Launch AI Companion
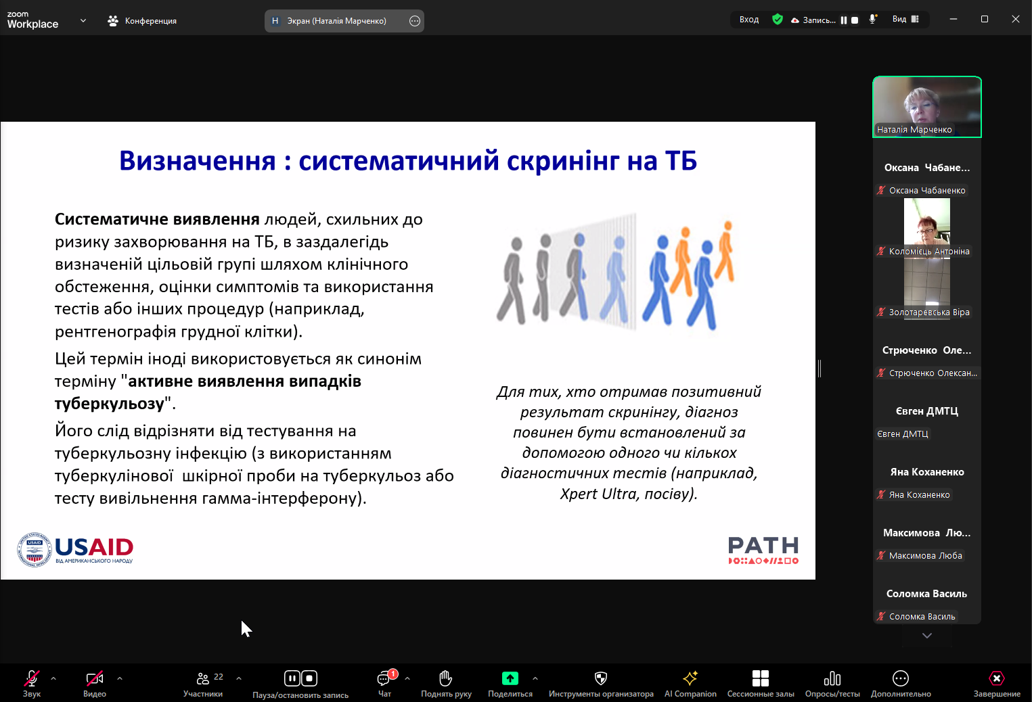The image size is (1032, 702). (x=690, y=679)
